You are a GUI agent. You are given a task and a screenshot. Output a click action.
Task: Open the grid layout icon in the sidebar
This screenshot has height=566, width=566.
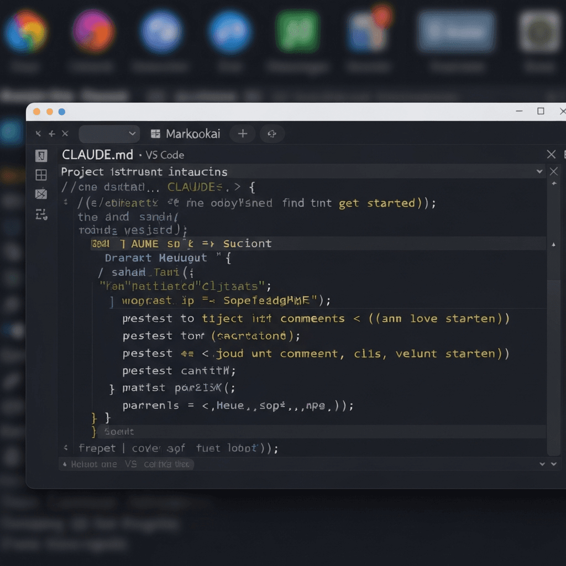click(41, 175)
